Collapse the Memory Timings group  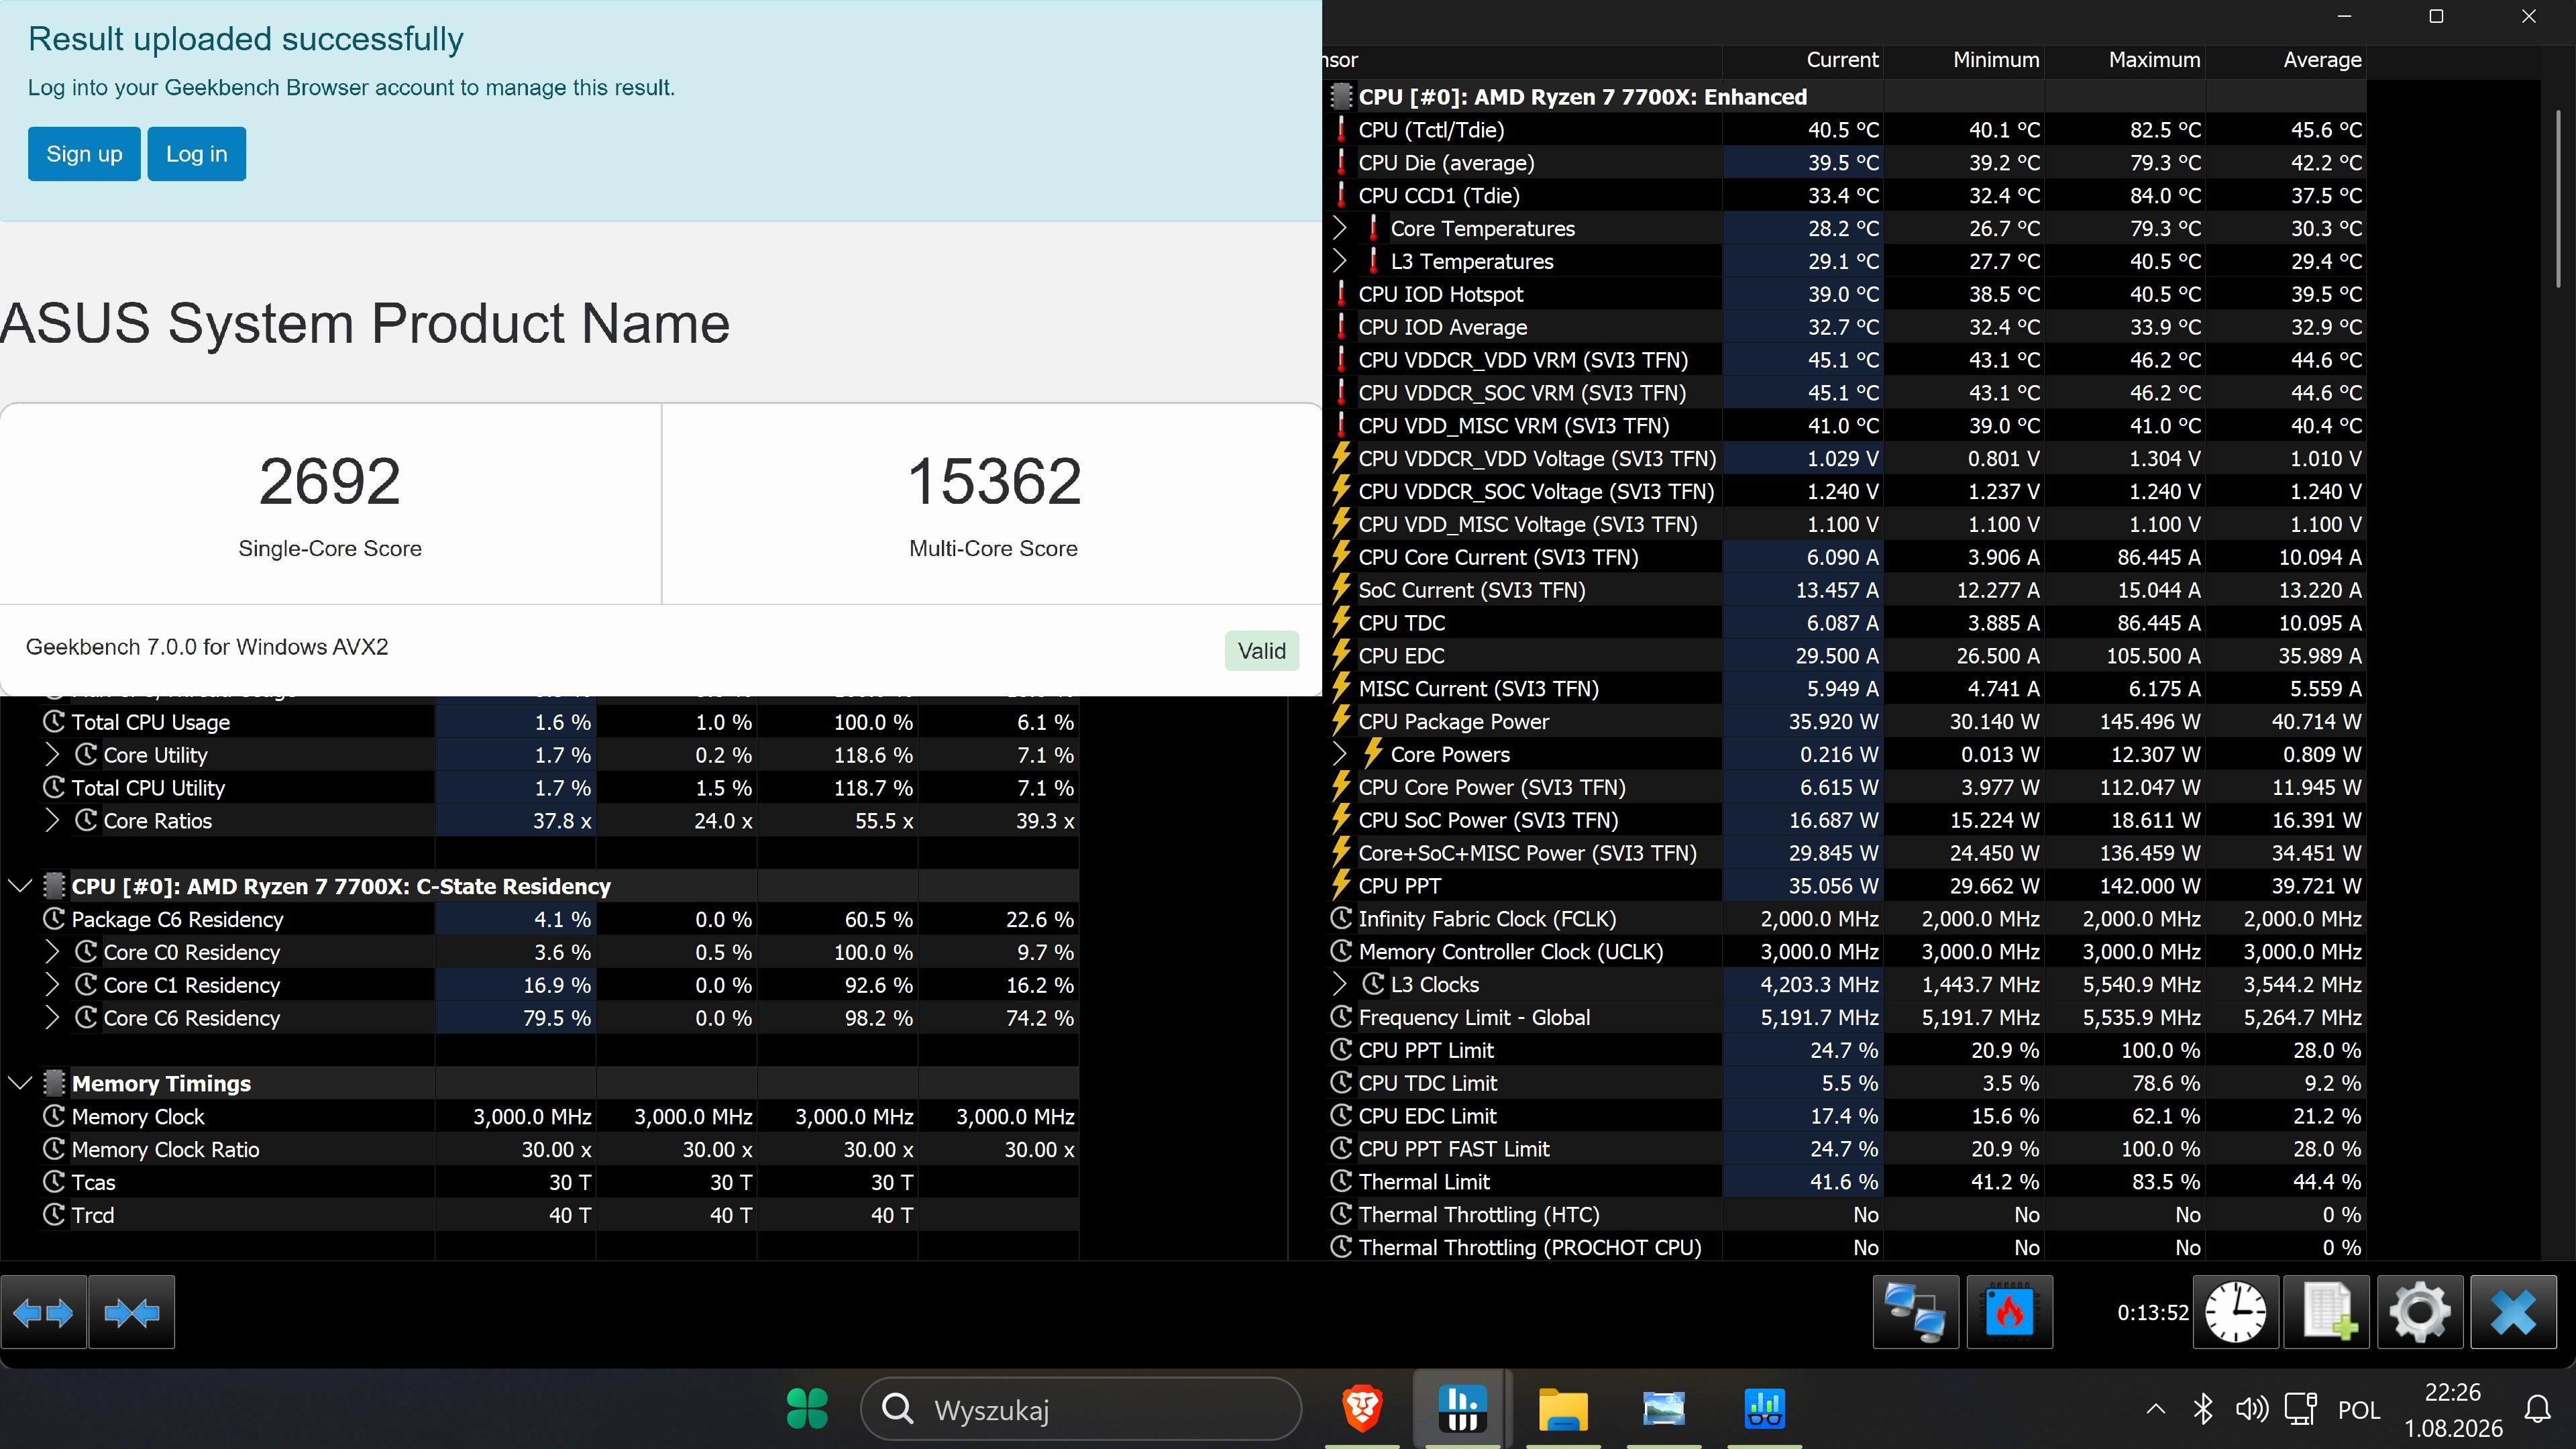point(20,1083)
